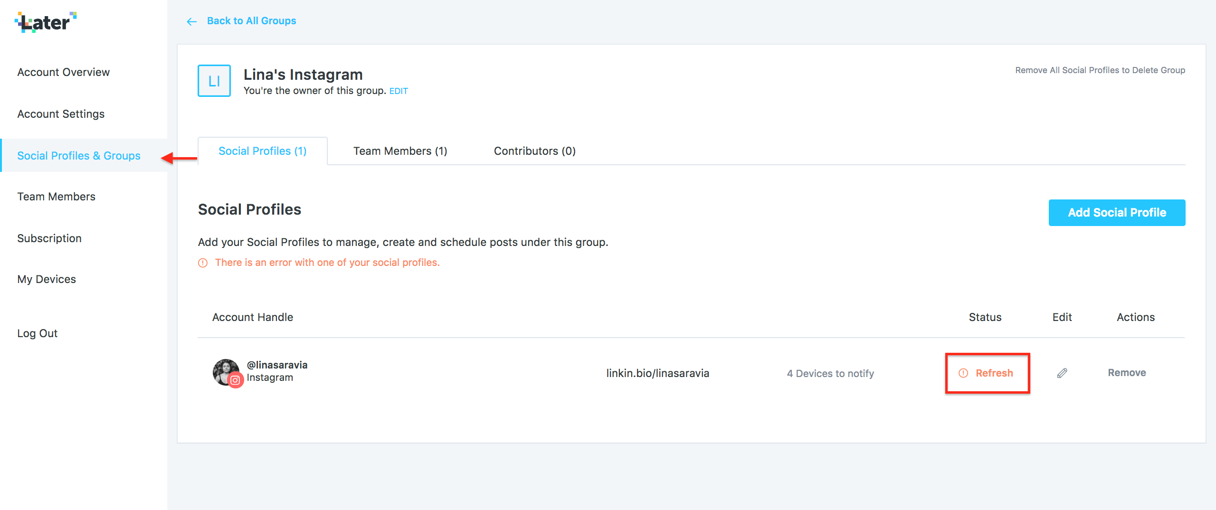Click the warning icon beside Refresh
This screenshot has height=510, width=1216.
coord(963,373)
